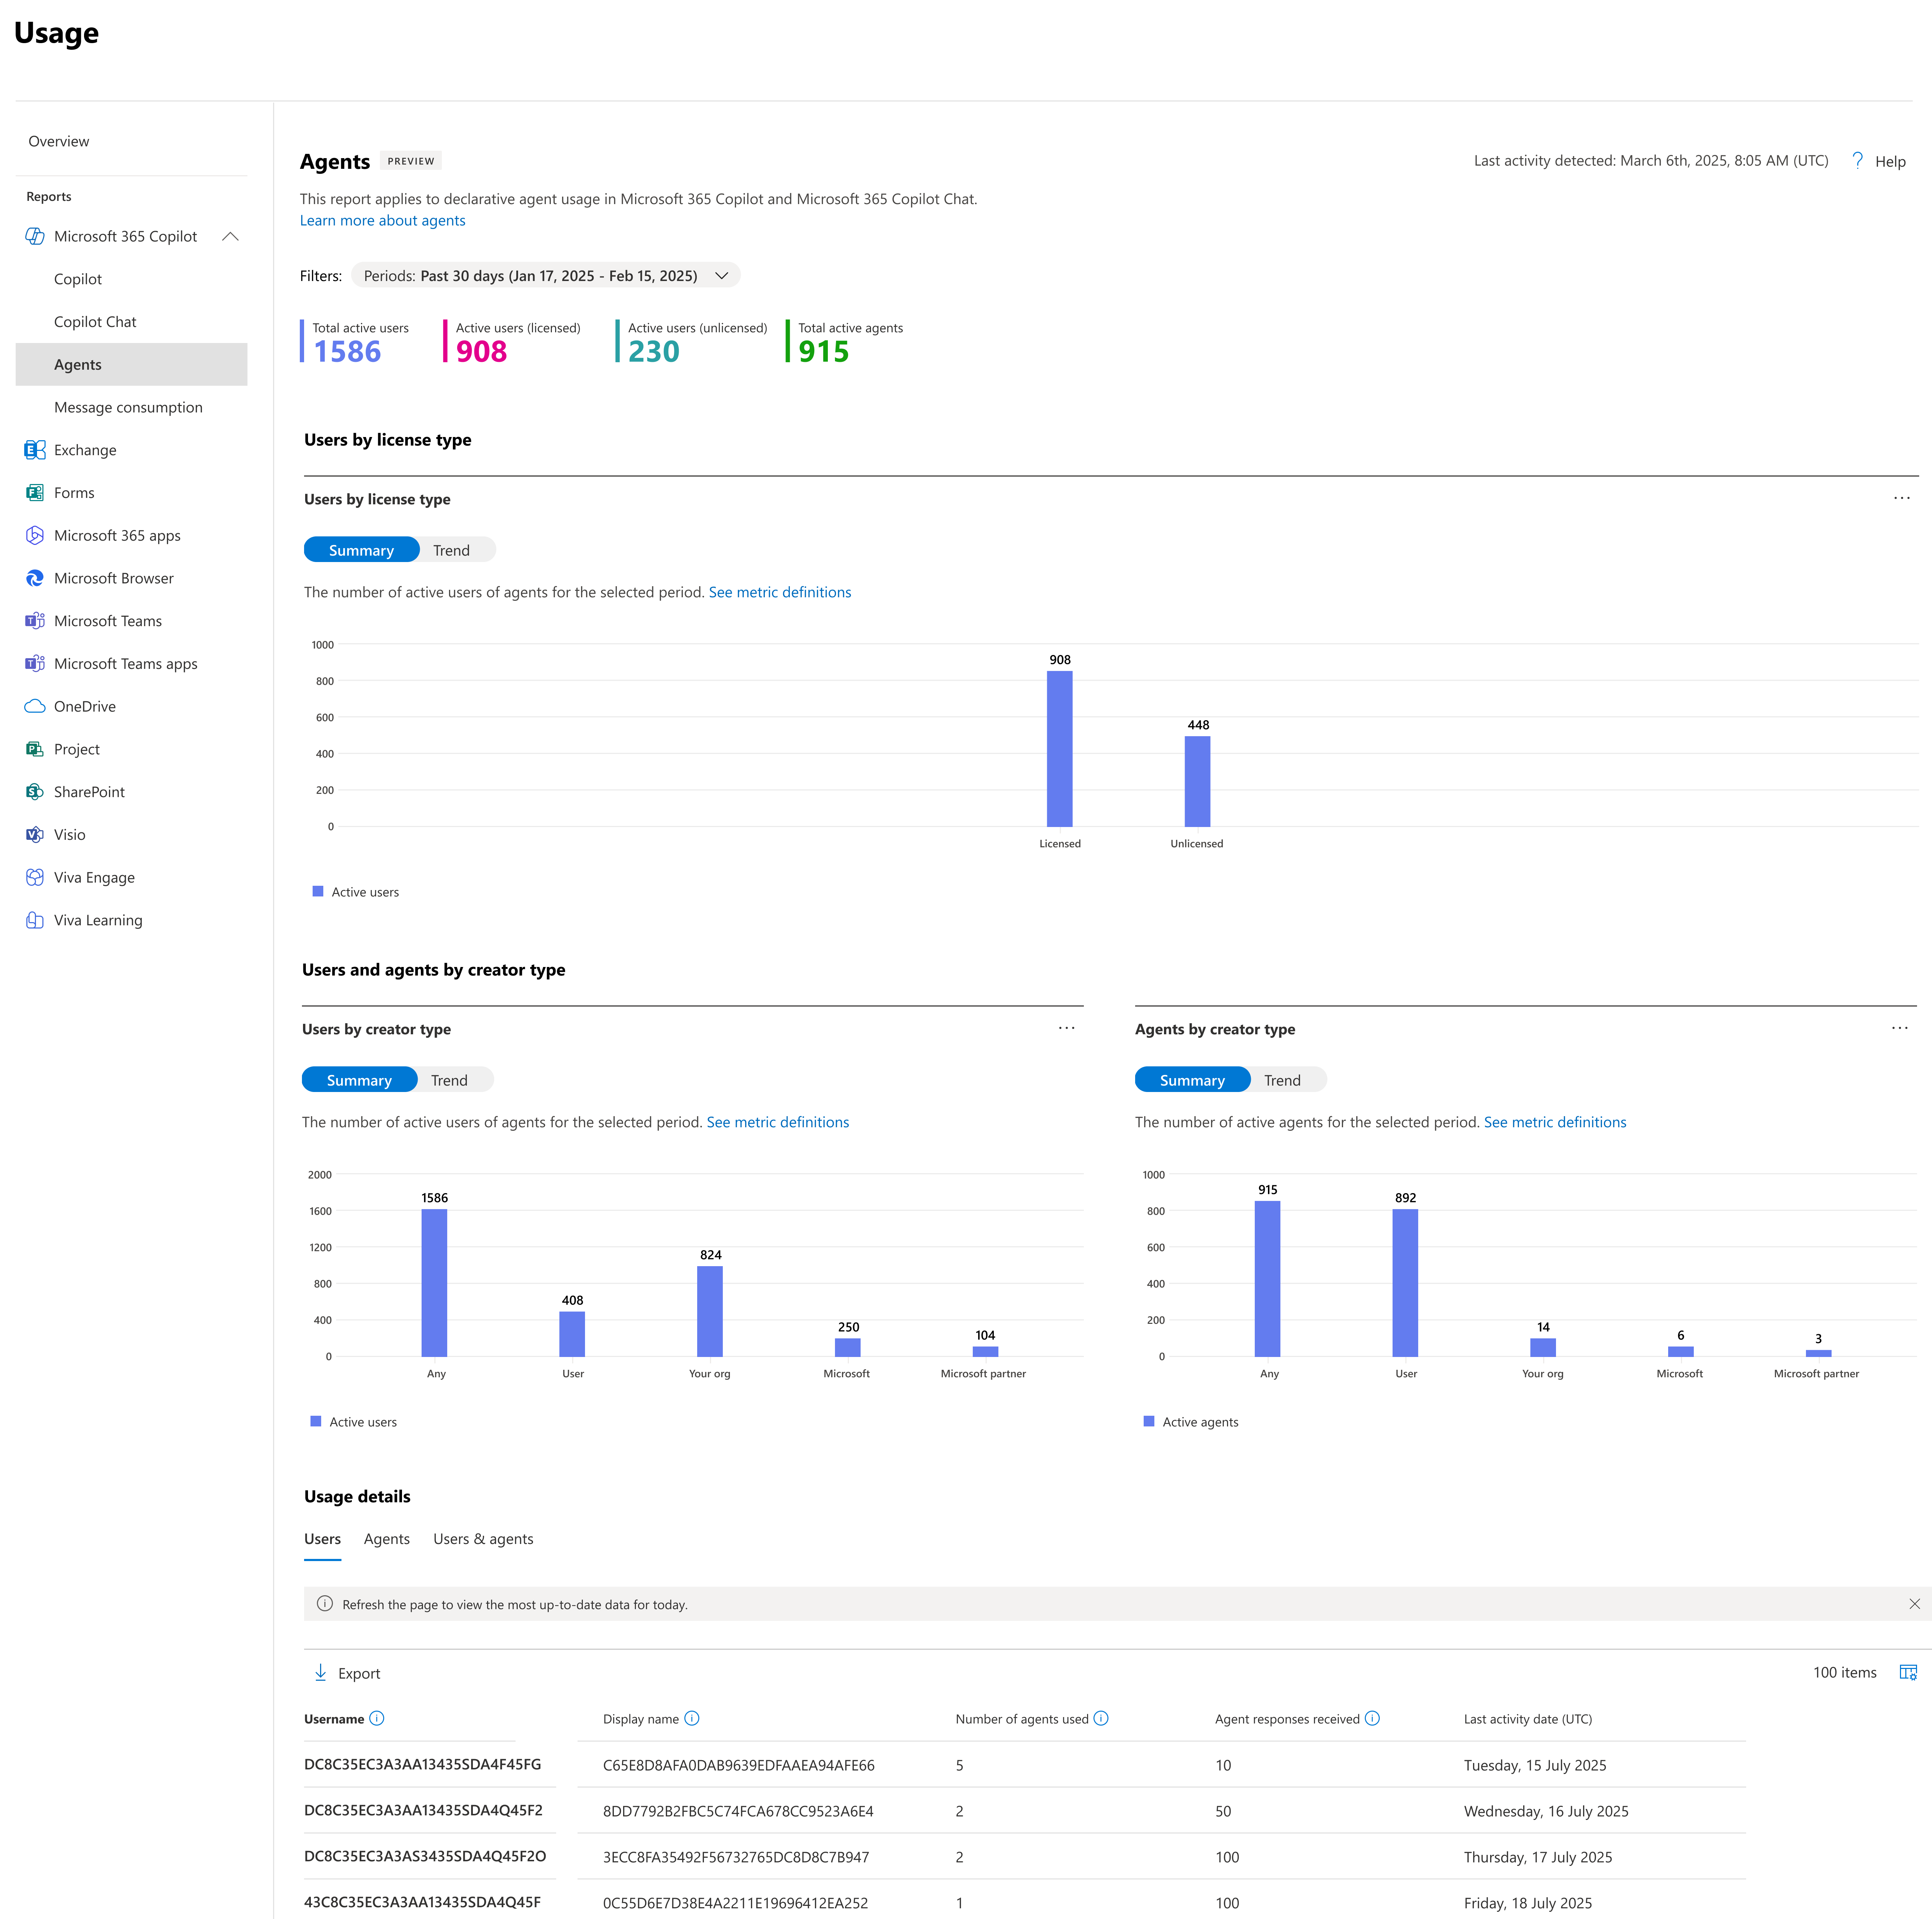Screen dimensions: 1932x1919
Task: Sort by Last activity date (UTC) header
Action: point(1528,1719)
